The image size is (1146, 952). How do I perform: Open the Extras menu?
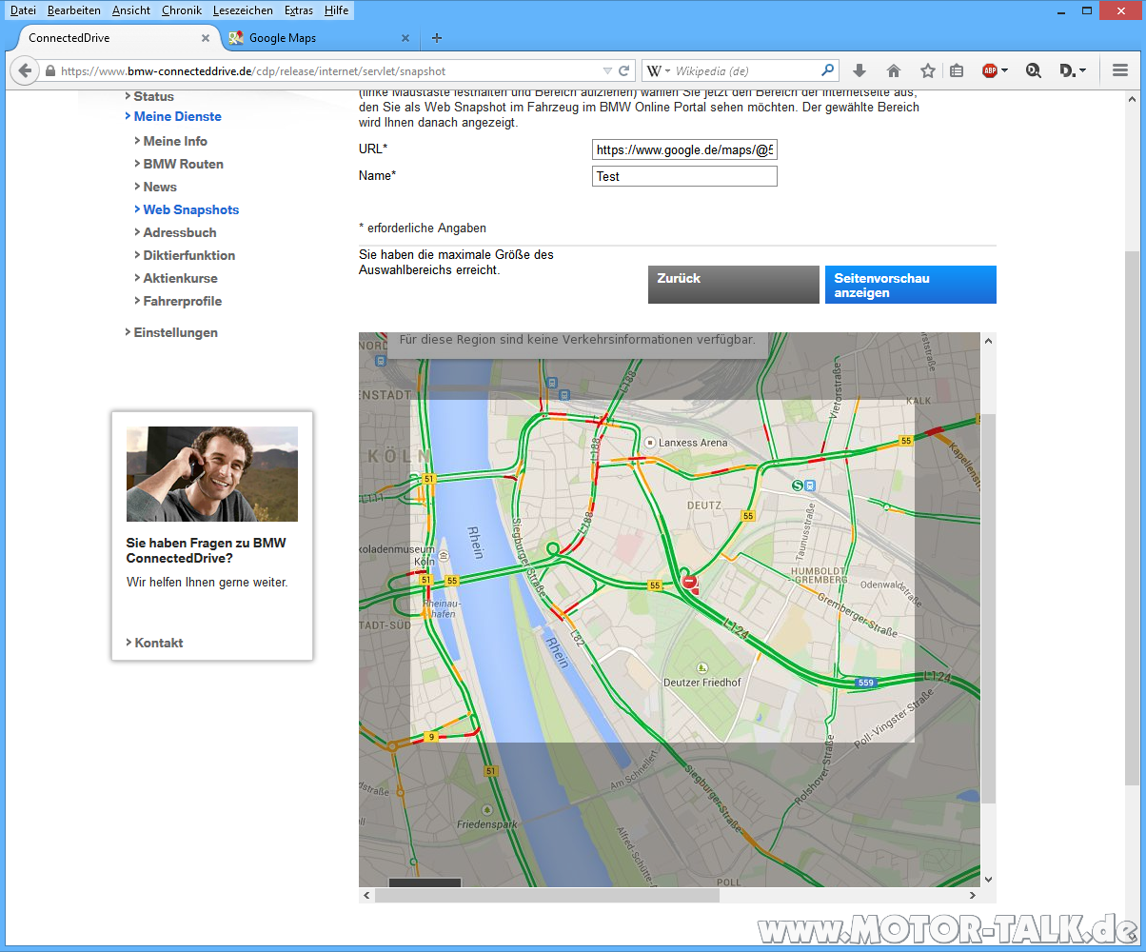299,10
